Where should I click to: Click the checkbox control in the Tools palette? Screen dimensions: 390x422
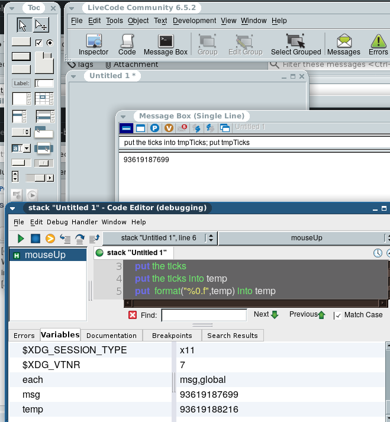(39, 43)
